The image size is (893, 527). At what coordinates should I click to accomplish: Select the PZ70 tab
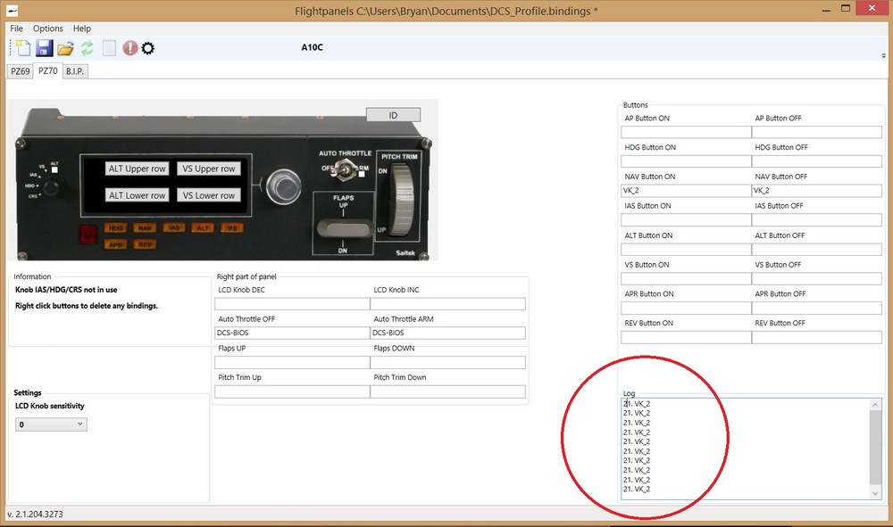pyautogui.click(x=48, y=70)
